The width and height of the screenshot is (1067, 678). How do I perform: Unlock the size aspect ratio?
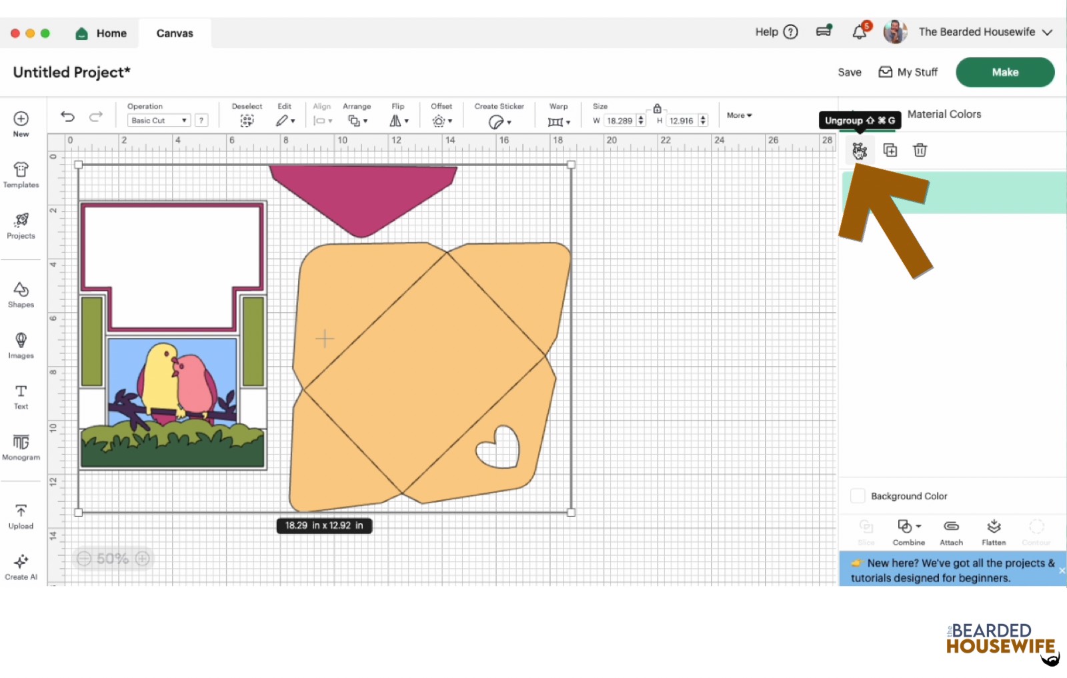tap(656, 107)
